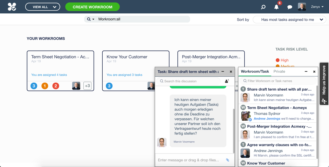
Task: Click W icon beside Term Sheet Negotiation
Action: [243, 107]
